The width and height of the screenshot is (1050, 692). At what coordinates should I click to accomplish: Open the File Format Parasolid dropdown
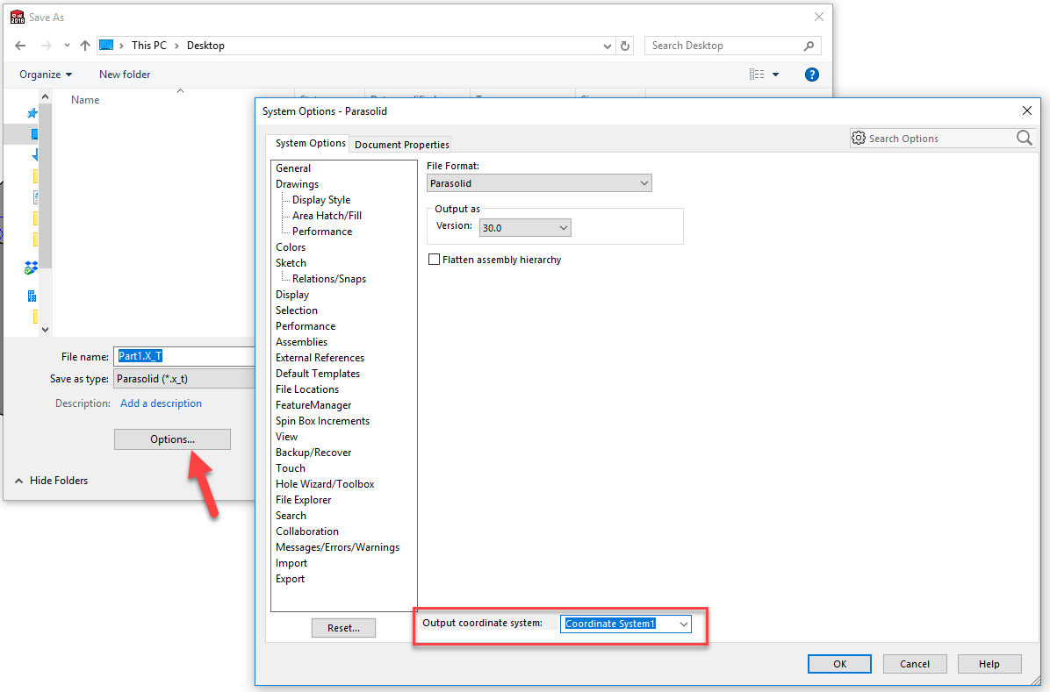click(x=539, y=183)
